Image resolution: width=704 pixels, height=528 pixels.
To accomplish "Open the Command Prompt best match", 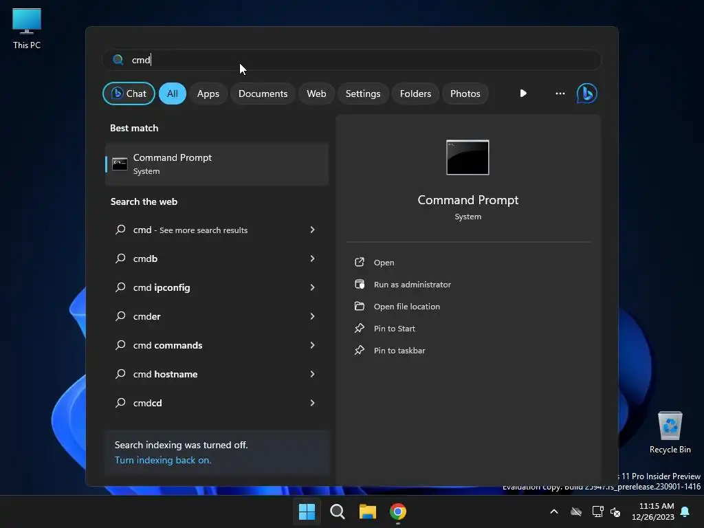I will (217, 164).
